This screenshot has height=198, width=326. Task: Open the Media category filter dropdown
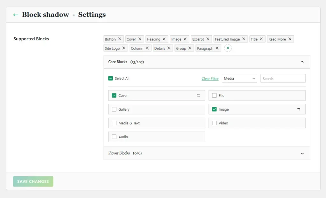pyautogui.click(x=239, y=79)
